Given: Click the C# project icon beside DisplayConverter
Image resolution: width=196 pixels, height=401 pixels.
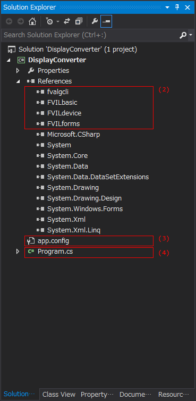Looking at the screenshot, I should coord(21,60).
